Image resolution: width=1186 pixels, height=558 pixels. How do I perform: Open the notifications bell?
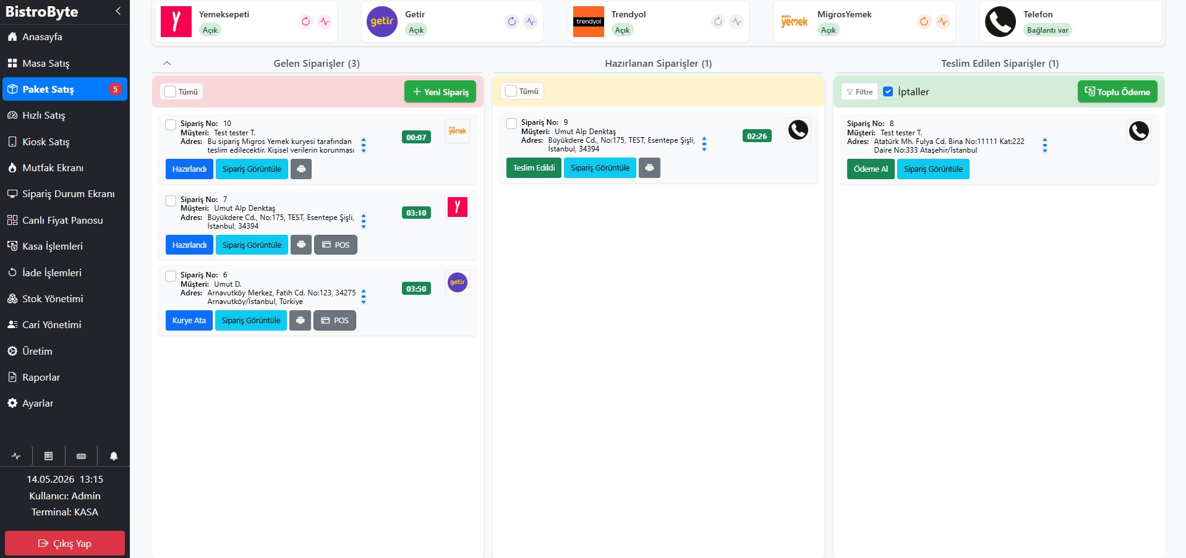pyautogui.click(x=114, y=456)
